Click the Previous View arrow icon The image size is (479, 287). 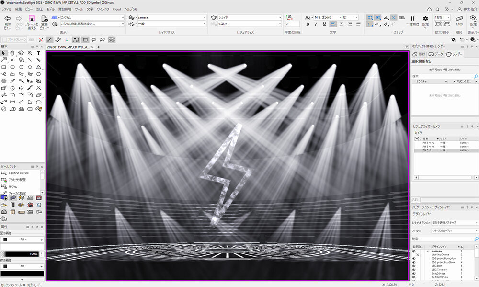[7, 18]
